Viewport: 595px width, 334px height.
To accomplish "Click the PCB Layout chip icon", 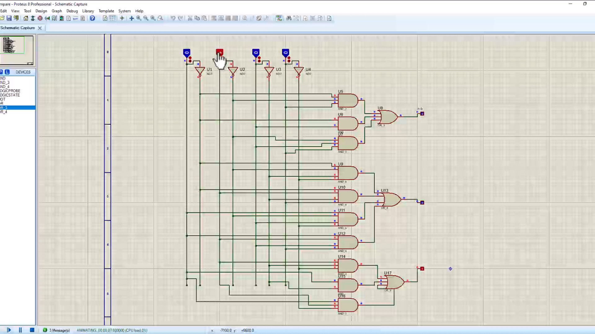I will point(40,18).
